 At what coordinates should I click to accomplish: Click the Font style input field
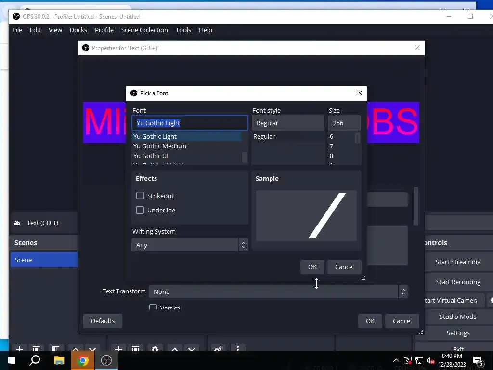(x=288, y=123)
